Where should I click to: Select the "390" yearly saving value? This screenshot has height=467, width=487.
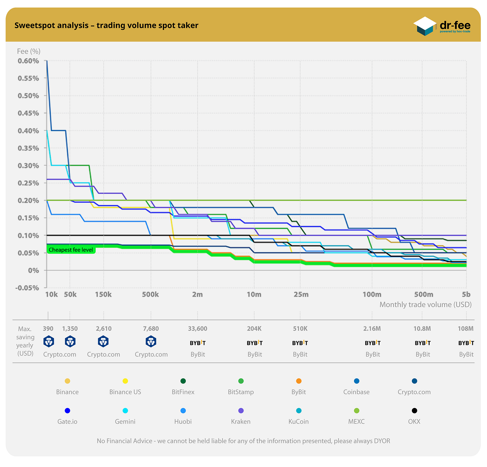click(x=48, y=329)
